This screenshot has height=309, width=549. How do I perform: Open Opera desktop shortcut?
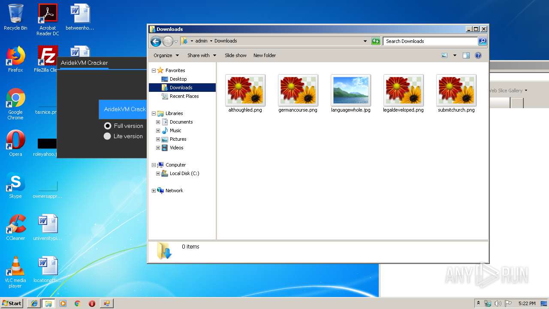point(15,143)
